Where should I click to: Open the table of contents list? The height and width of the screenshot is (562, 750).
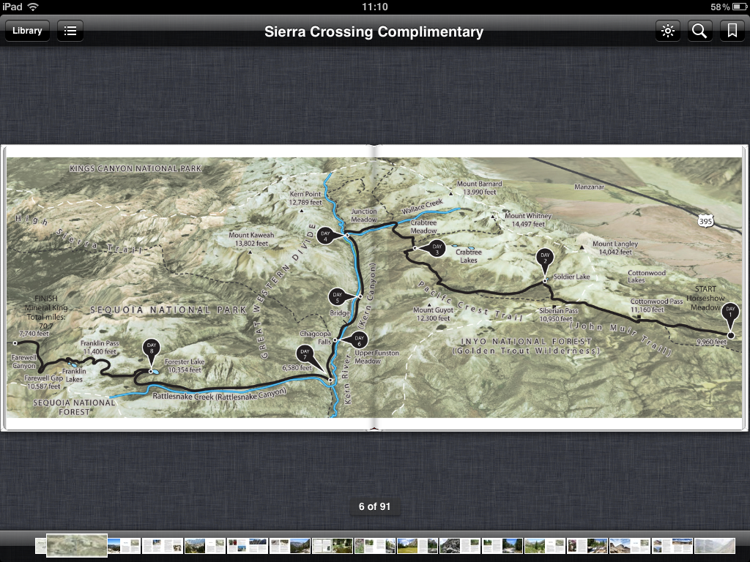point(70,31)
